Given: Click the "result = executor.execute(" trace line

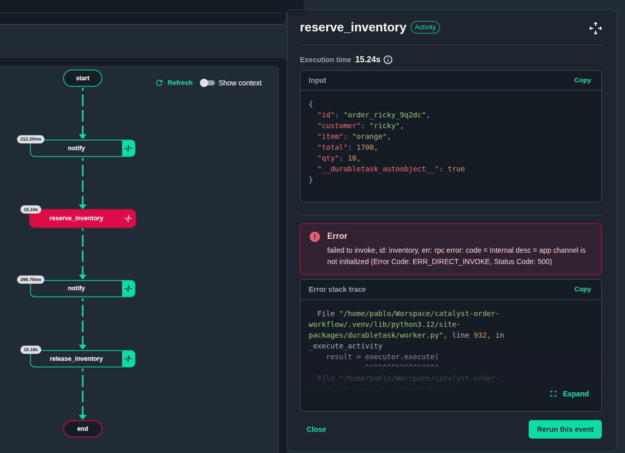Looking at the screenshot, I should click(x=382, y=357).
